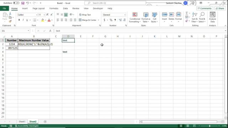Click the Percent Style icon
Screen dimensions: 228x128
pos(111,20)
